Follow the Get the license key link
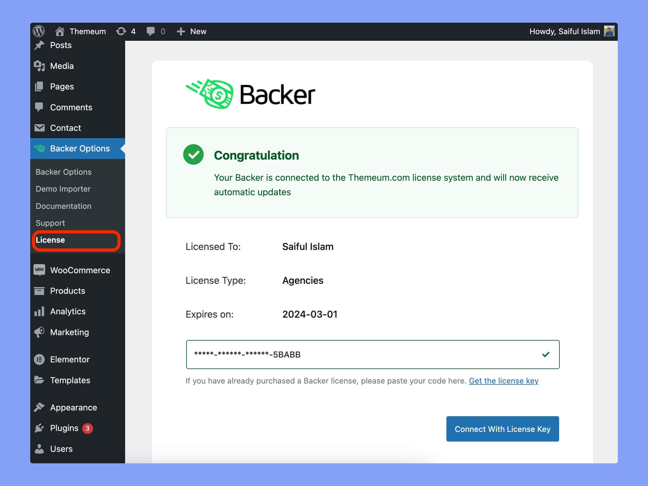The image size is (648, 486). [504, 381]
